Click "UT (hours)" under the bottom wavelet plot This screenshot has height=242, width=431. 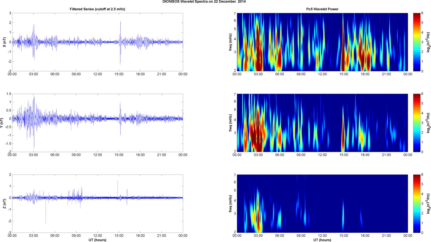[x=322, y=240]
